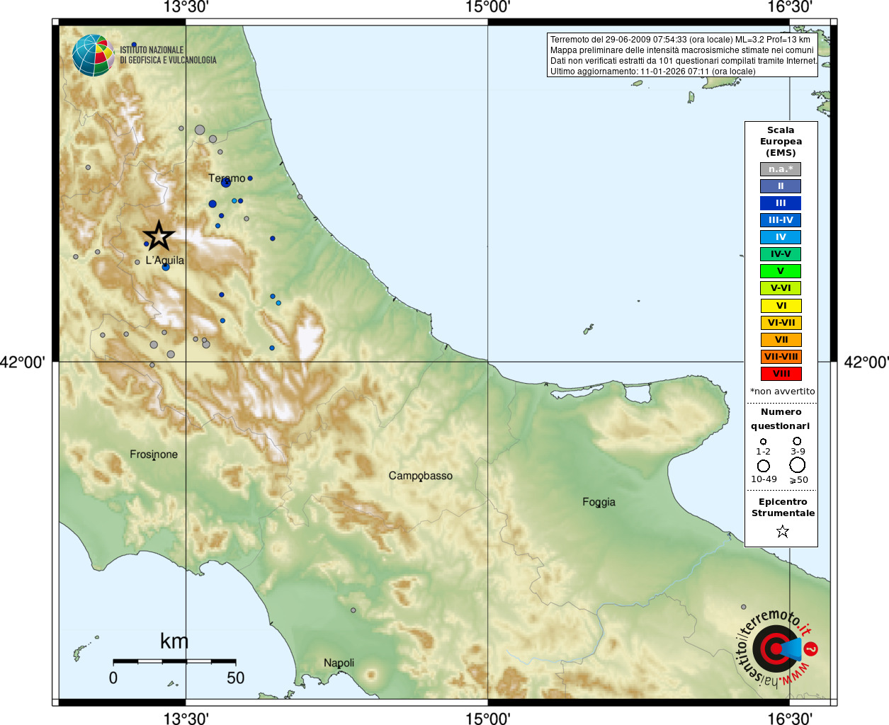Select the green V intensity swatch

781,271
